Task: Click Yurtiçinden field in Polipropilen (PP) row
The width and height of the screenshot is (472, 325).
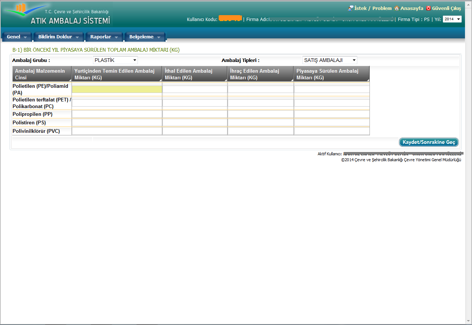Action: (x=117, y=114)
